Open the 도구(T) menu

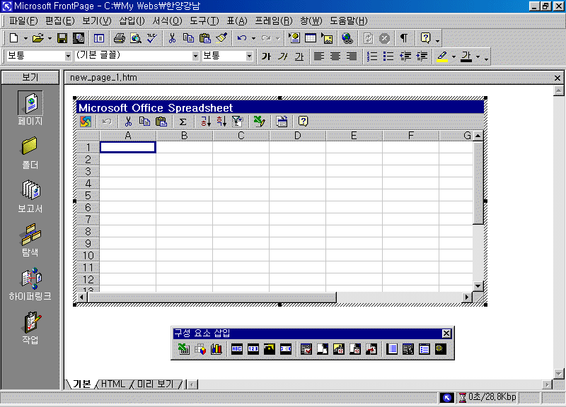(204, 21)
